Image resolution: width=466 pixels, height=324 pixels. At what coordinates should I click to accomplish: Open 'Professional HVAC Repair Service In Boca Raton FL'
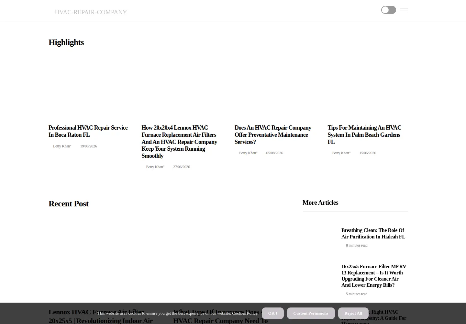pos(88,131)
